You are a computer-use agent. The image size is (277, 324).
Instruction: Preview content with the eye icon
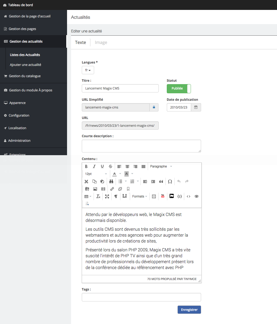(x=197, y=196)
